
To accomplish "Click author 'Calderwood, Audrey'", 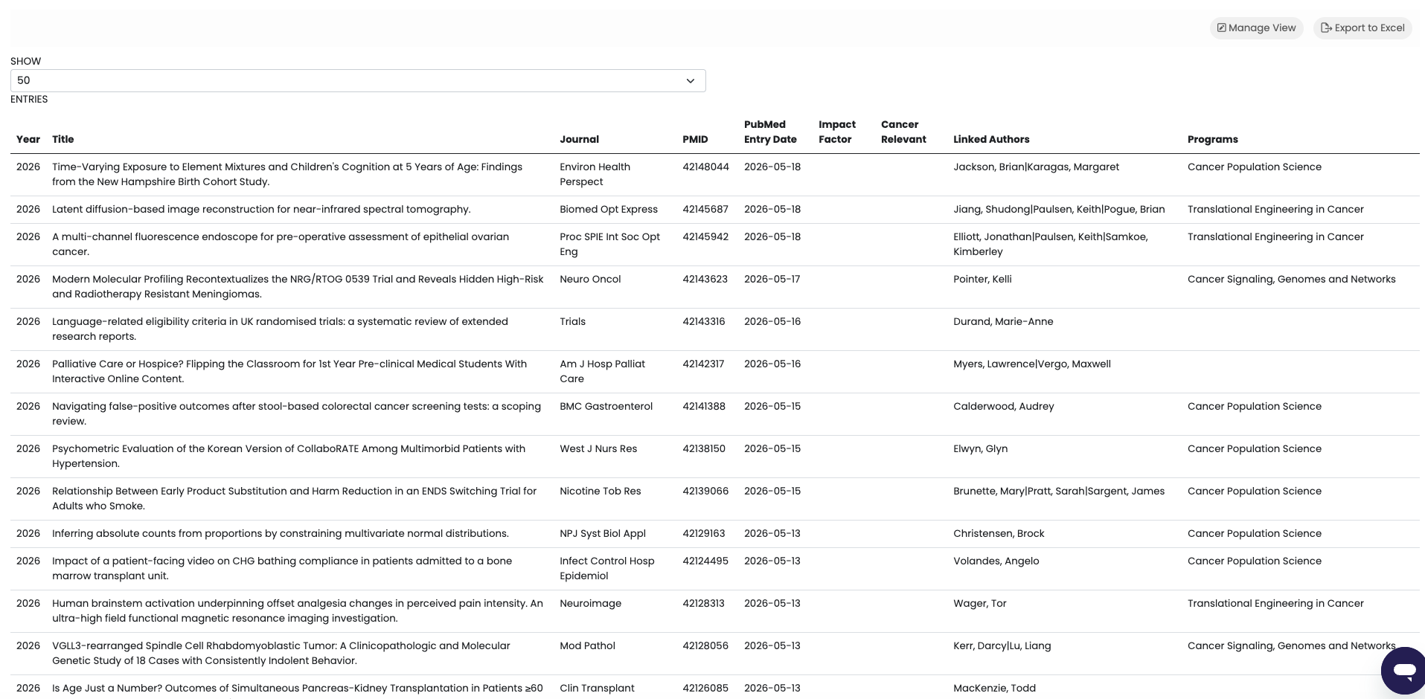I will (x=1004, y=406).
